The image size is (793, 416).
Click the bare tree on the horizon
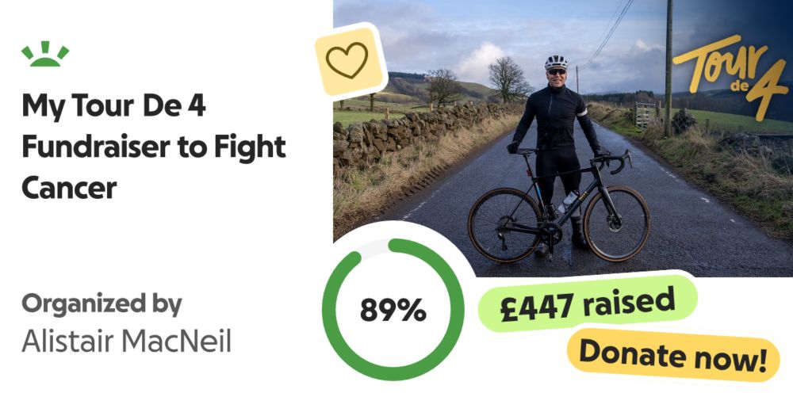click(508, 78)
